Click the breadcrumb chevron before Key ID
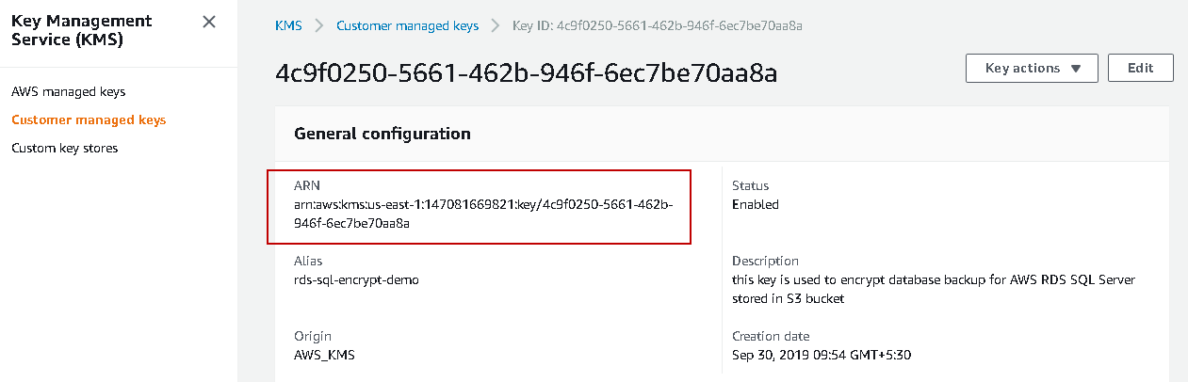 pyautogui.click(x=496, y=26)
